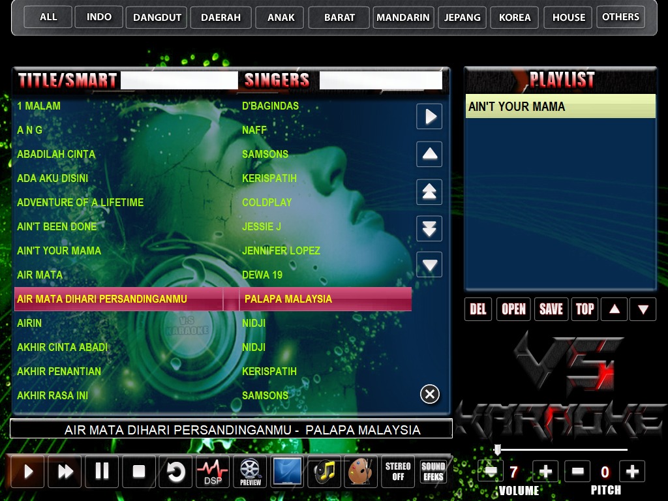Move the playlist item down

643,309
